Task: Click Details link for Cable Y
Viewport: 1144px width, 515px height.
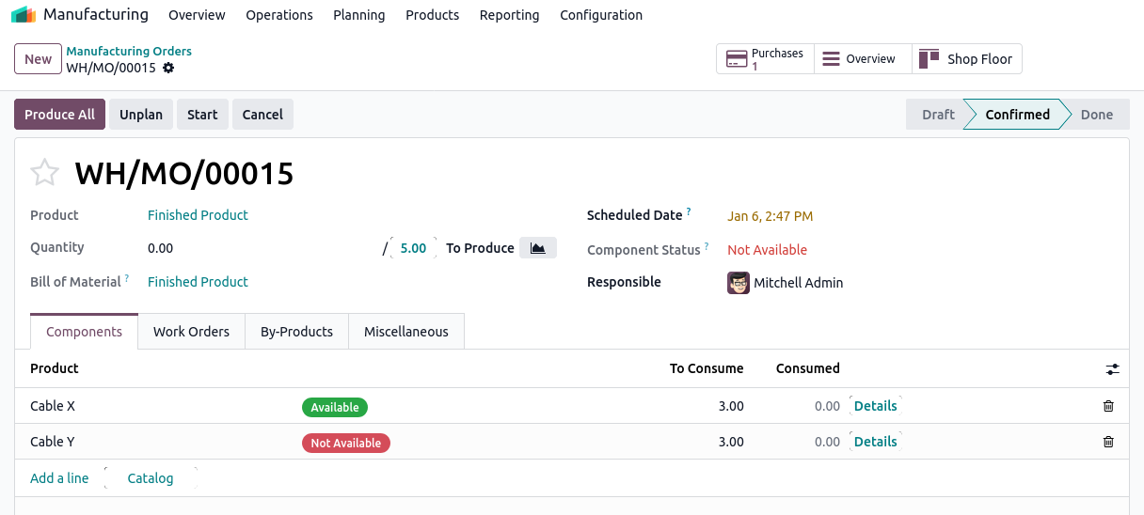Action: 875,442
